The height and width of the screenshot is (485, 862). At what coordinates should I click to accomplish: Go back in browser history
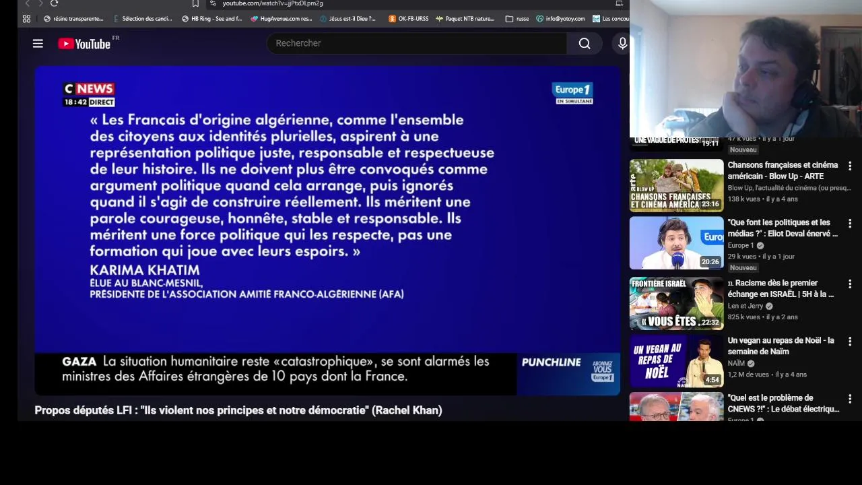[27, 3]
